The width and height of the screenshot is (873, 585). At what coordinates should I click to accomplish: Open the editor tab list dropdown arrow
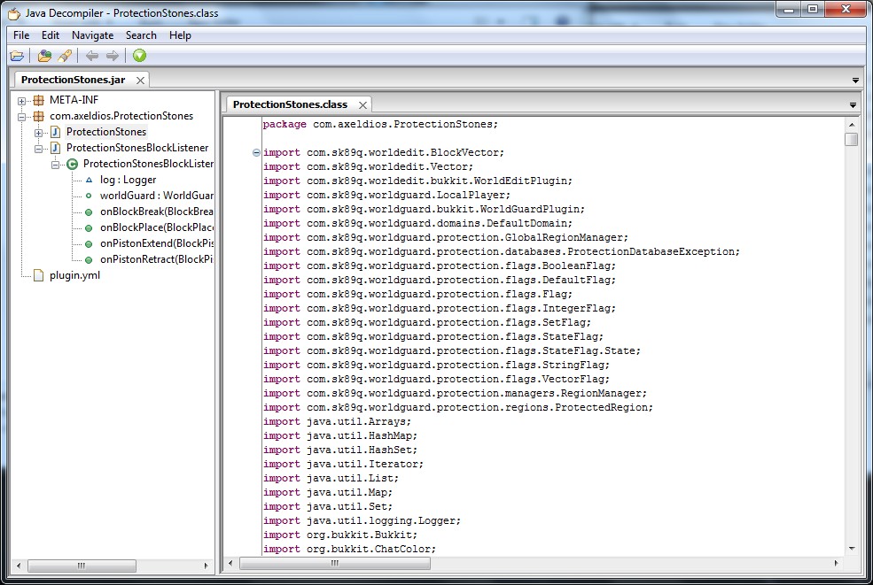pyautogui.click(x=854, y=105)
